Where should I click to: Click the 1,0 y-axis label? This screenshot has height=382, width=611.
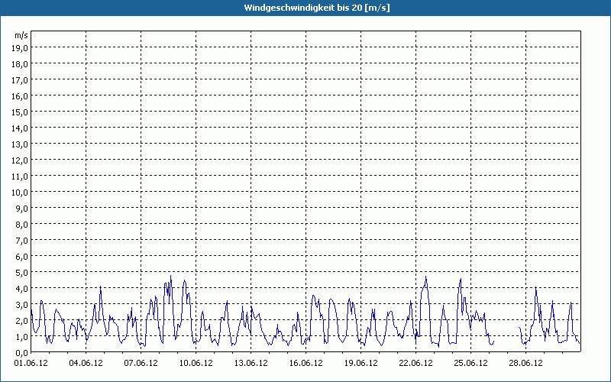point(21,337)
